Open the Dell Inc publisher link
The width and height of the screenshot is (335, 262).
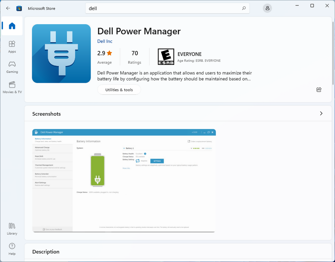click(105, 41)
